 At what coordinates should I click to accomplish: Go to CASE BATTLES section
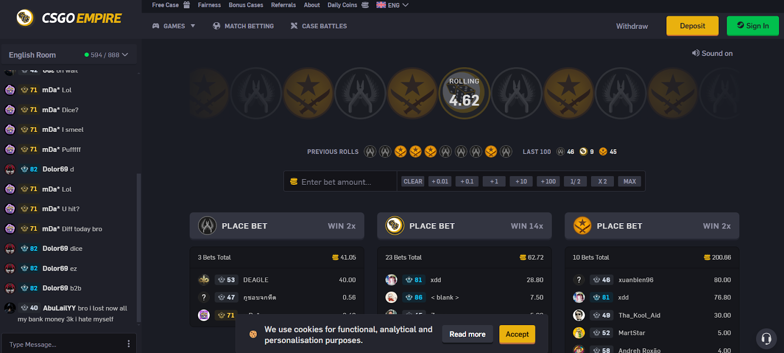coord(318,26)
